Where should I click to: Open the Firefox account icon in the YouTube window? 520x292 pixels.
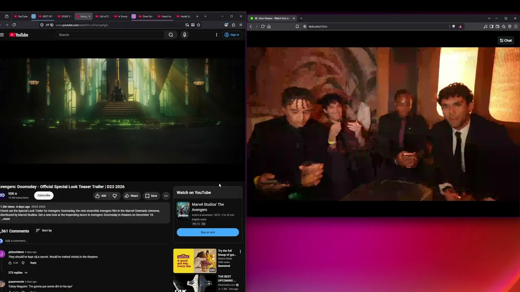(226, 25)
